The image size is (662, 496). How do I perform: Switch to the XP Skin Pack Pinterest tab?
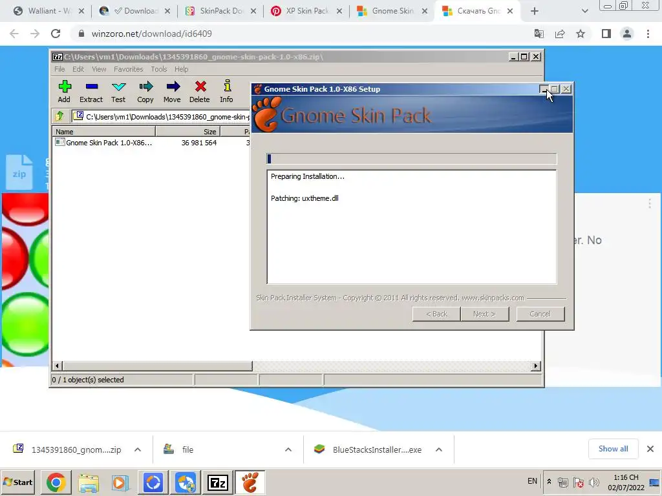306,11
